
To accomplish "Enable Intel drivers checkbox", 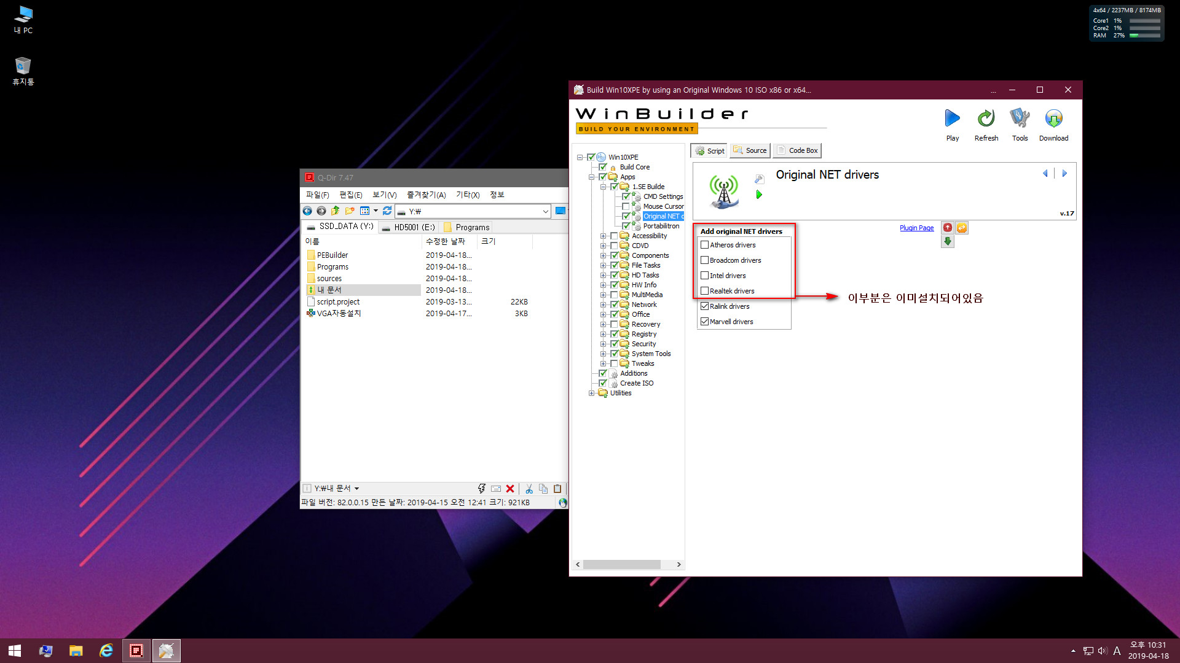I will [705, 276].
